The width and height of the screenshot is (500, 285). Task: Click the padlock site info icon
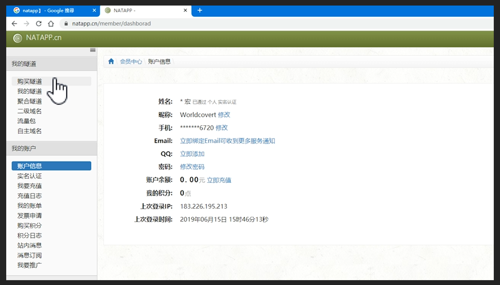65,24
